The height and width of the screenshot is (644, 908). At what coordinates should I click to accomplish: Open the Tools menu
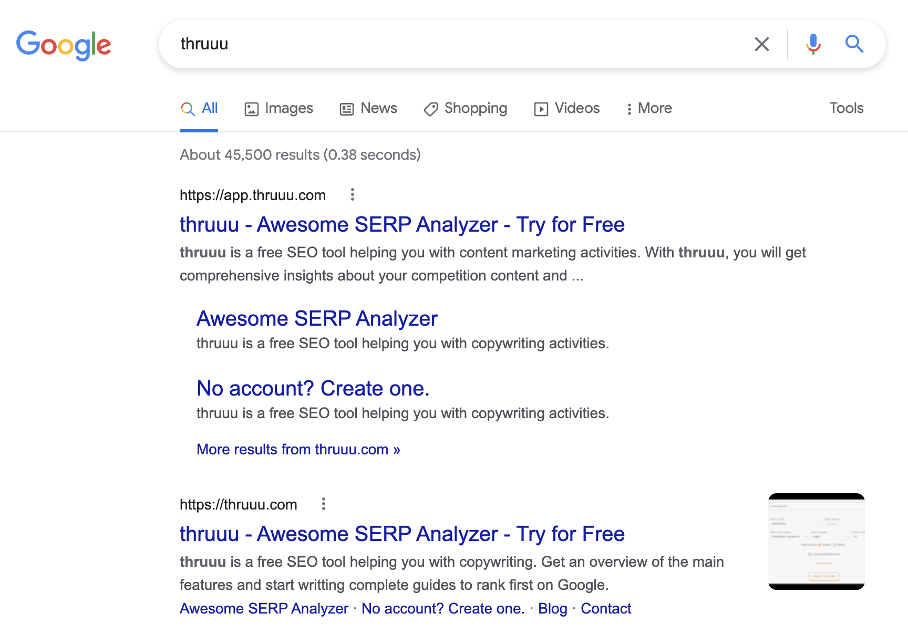[x=846, y=108]
